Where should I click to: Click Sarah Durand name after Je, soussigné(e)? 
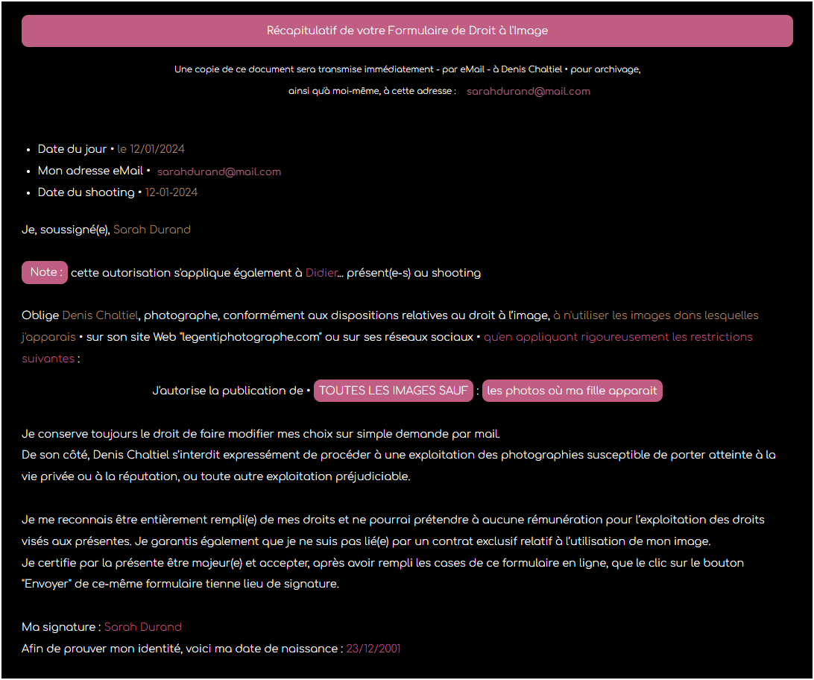pos(151,230)
